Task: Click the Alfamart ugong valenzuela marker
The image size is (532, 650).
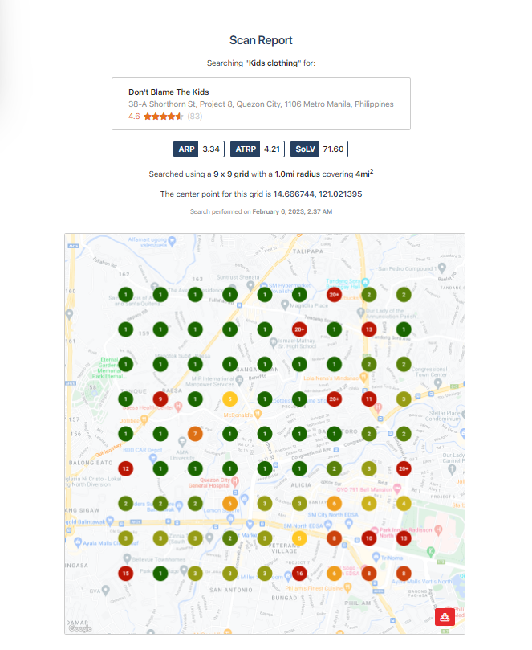Action: [173, 240]
